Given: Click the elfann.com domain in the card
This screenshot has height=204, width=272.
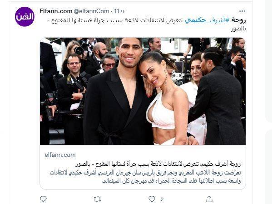Looking at the screenshot, I should click(60, 155).
